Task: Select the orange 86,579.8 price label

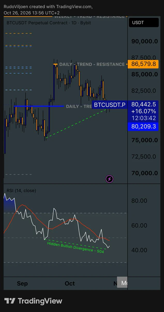Action: tap(143, 64)
